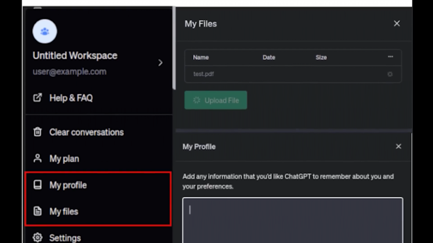
Task: Click the three-dot column header menu
Action: (x=390, y=57)
